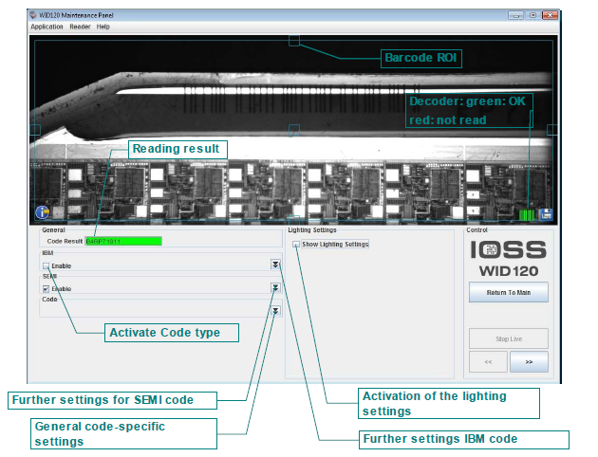Open the Application menu
The height and width of the screenshot is (457, 598).
(47, 27)
